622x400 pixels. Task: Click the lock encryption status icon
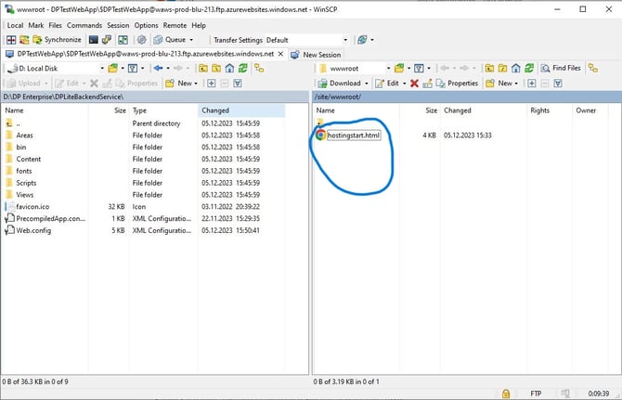tap(506, 394)
